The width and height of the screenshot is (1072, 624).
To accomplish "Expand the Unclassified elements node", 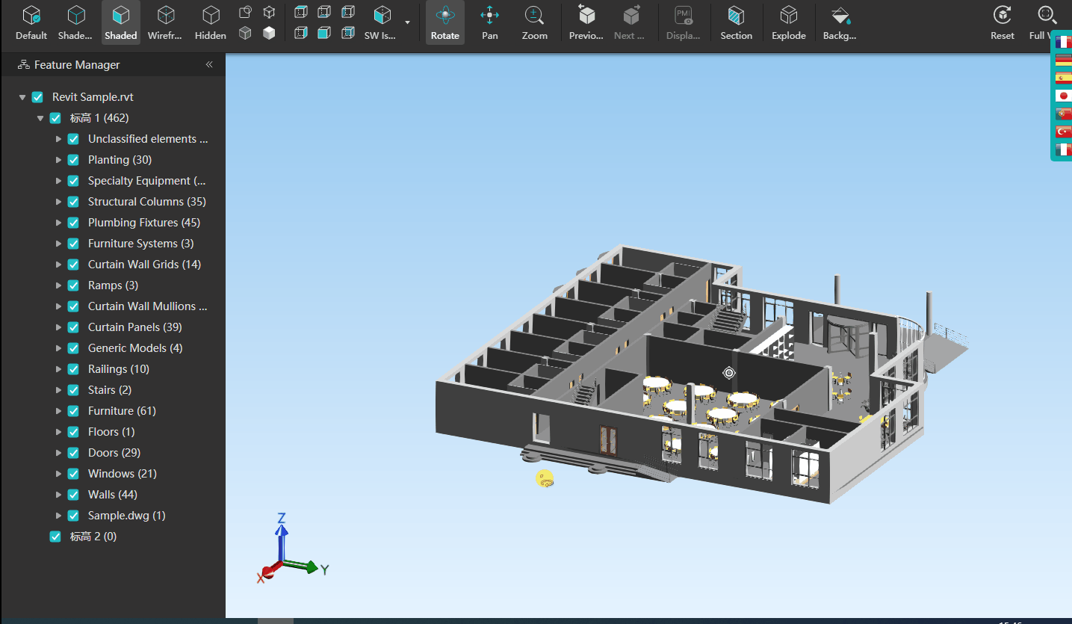I will pyautogui.click(x=58, y=139).
